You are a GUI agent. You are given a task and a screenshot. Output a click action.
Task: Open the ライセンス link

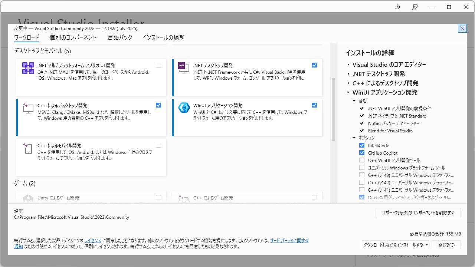click(x=93, y=241)
